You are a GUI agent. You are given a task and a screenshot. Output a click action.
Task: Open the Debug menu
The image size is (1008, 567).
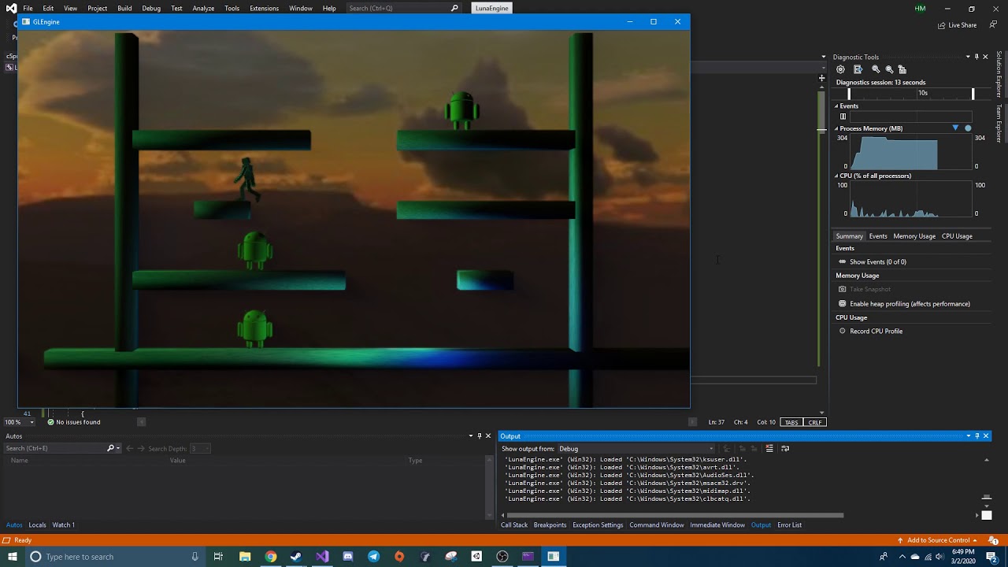(x=151, y=8)
